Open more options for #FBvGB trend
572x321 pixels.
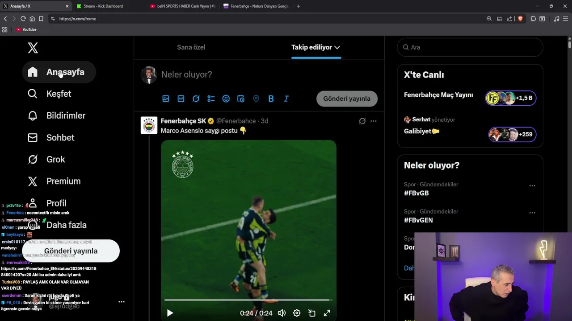pos(532,186)
